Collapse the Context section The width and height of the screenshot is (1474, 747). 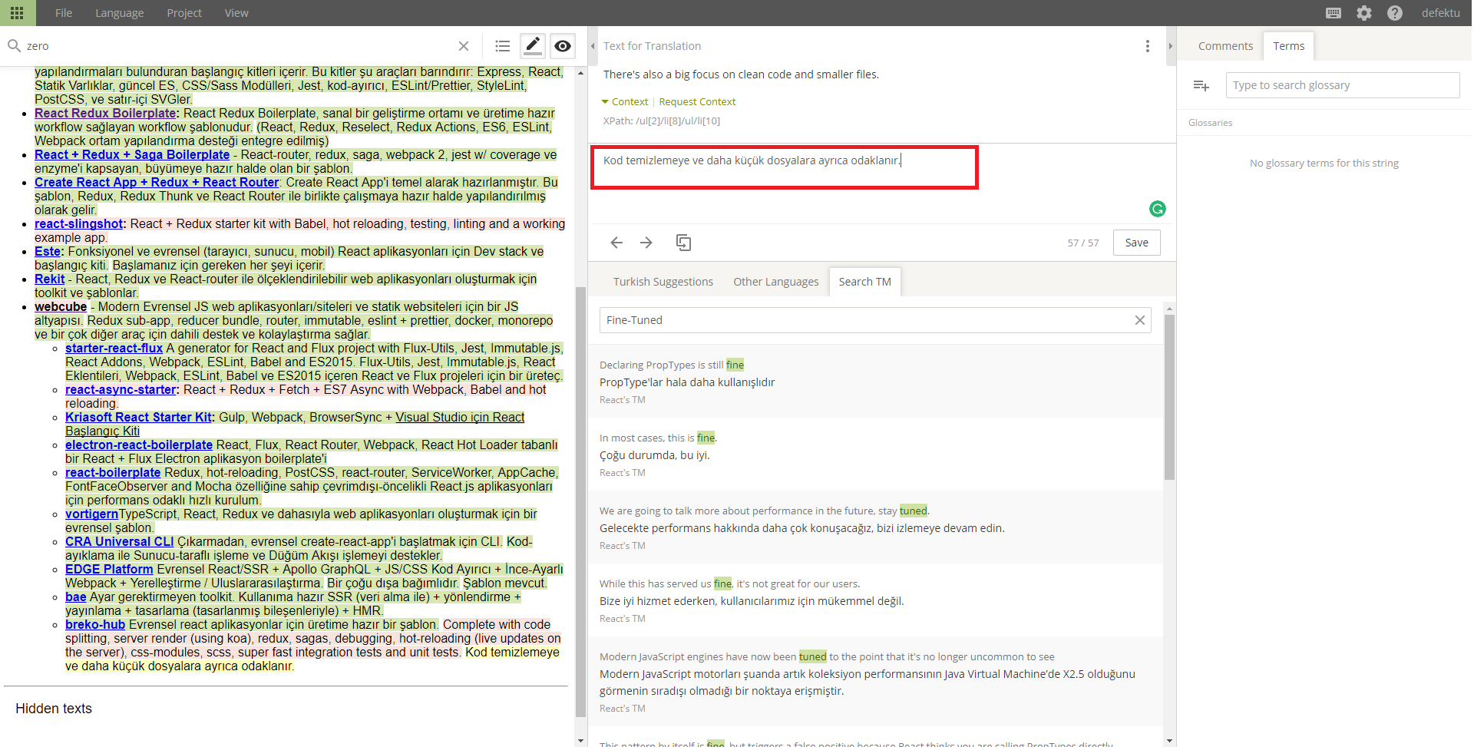pos(624,101)
